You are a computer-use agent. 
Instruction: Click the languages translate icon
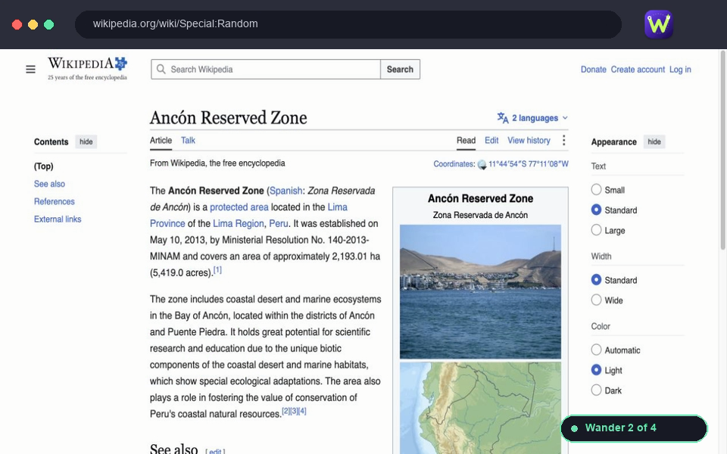(503, 118)
